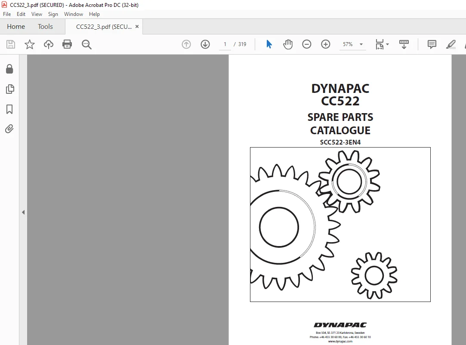Open the Find text tool

point(86,44)
